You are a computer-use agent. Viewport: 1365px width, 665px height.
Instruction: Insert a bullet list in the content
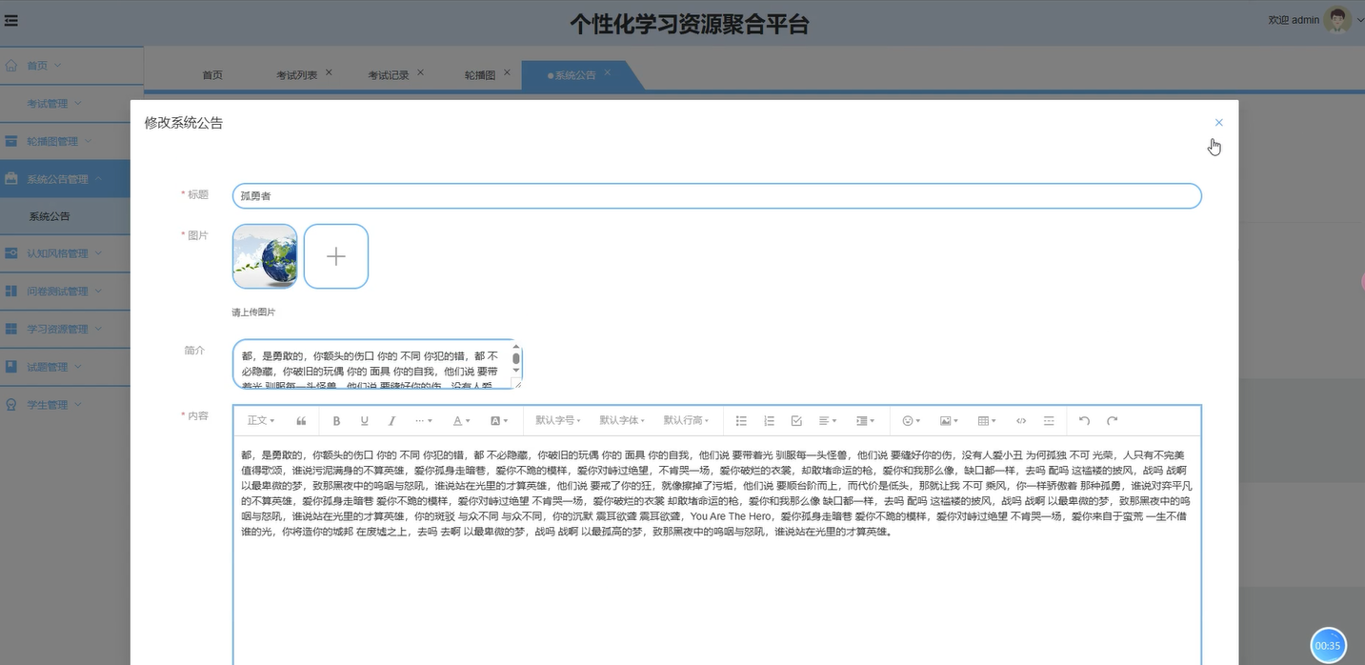point(741,420)
